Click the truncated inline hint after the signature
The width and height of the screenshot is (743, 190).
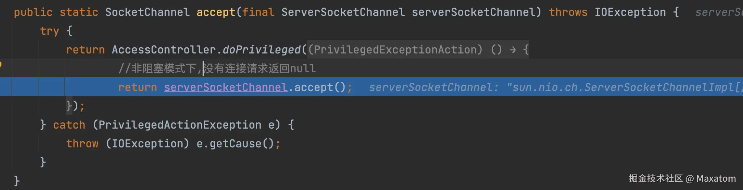(718, 12)
